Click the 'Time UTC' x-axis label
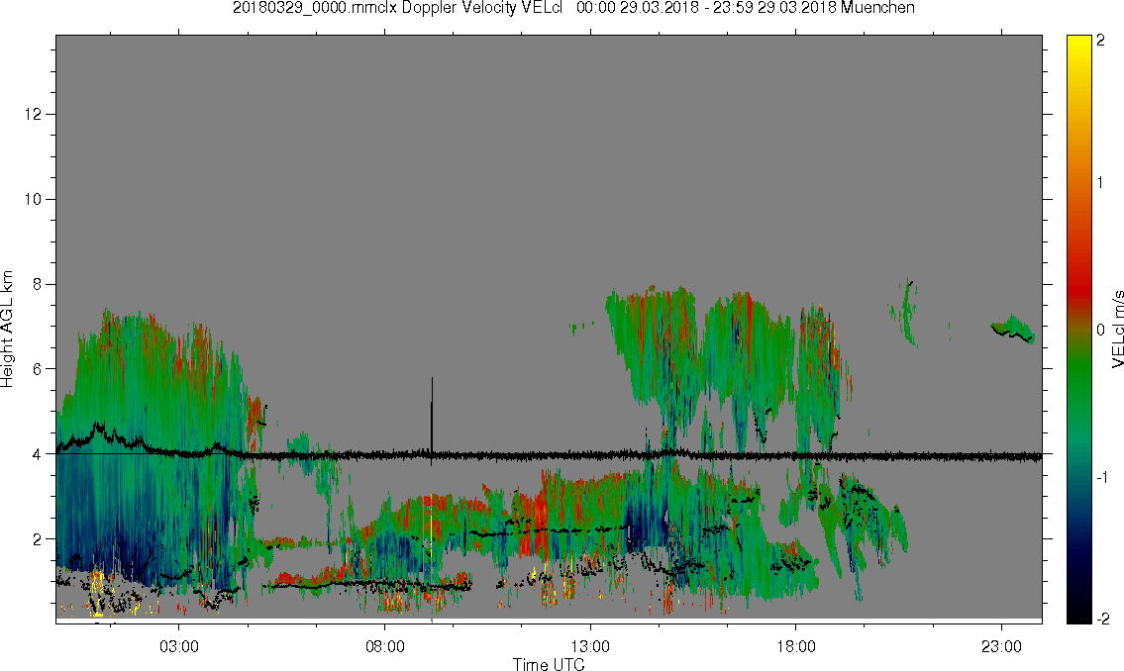Image resolution: width=1124 pixels, height=671 pixels. (549, 664)
